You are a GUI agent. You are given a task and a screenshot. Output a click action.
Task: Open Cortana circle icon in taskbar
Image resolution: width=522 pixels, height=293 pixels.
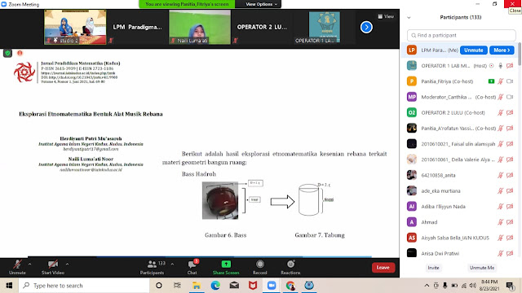159,286
